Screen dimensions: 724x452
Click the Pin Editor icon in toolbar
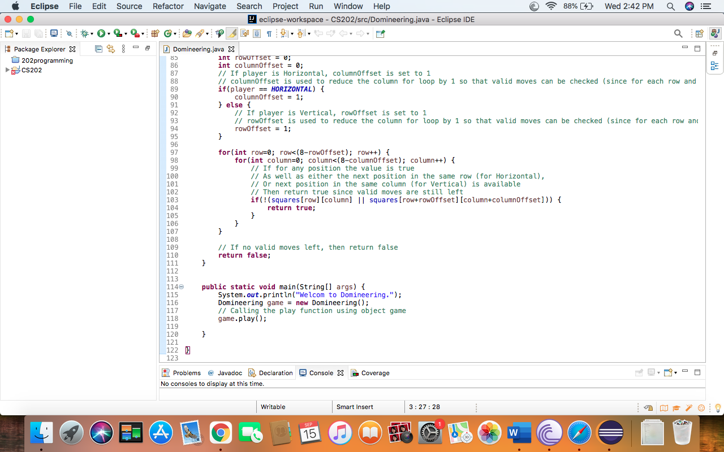(381, 34)
